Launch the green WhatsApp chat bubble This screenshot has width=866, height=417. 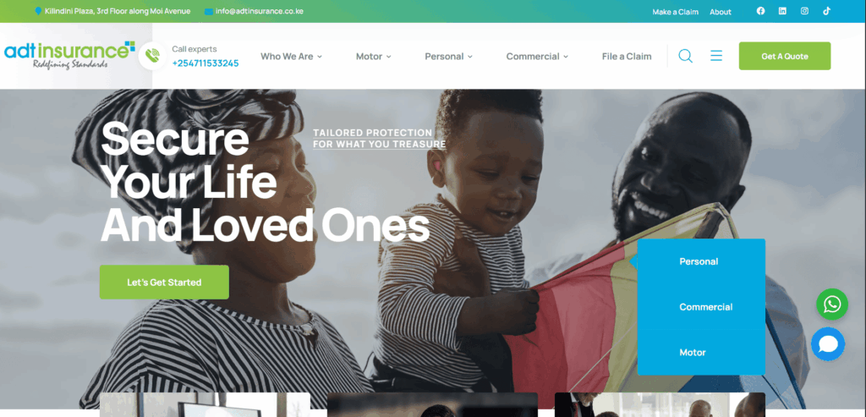(x=832, y=305)
